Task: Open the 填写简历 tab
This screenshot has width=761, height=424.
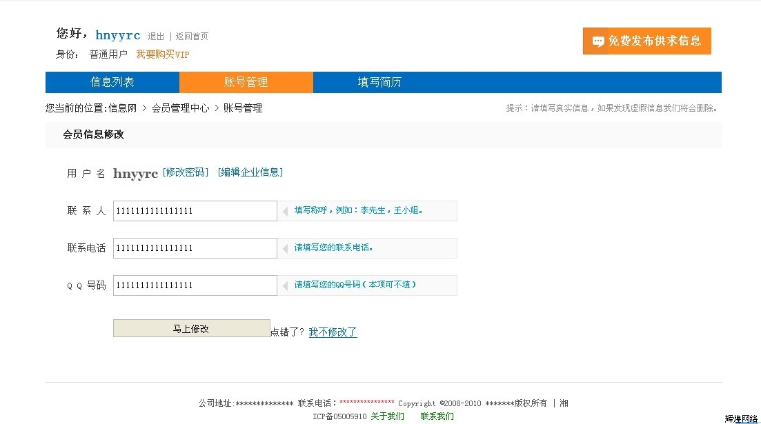Action: [x=379, y=82]
